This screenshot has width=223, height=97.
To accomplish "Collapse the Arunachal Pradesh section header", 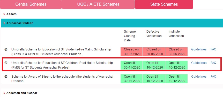I will 112,23.
